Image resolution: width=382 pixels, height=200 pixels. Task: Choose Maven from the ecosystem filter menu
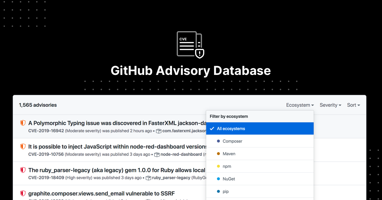point(229,154)
